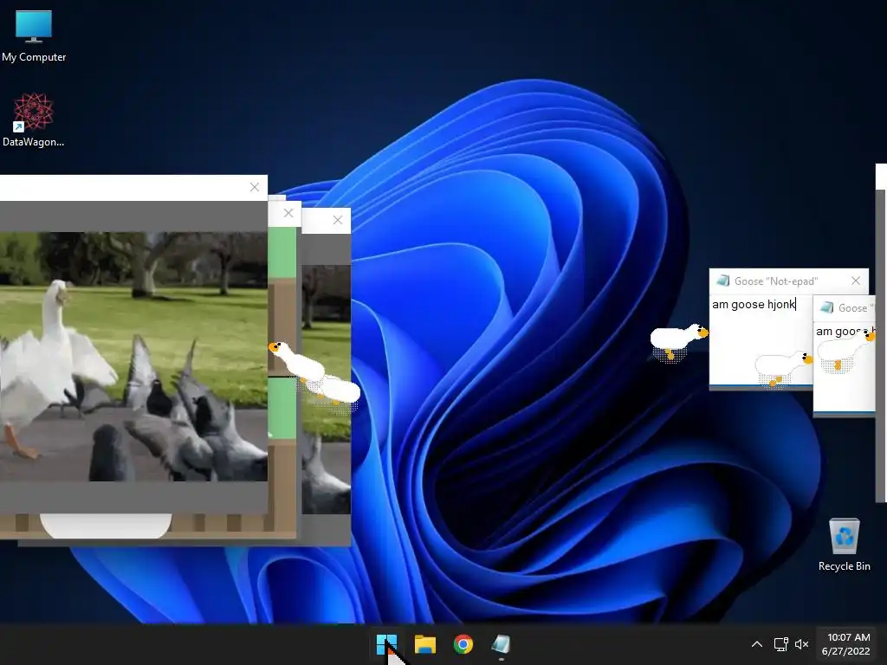
Task: Open the network status tray icon
Action: pos(780,644)
